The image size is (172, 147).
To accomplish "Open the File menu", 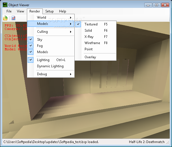I will [x=9, y=11].
